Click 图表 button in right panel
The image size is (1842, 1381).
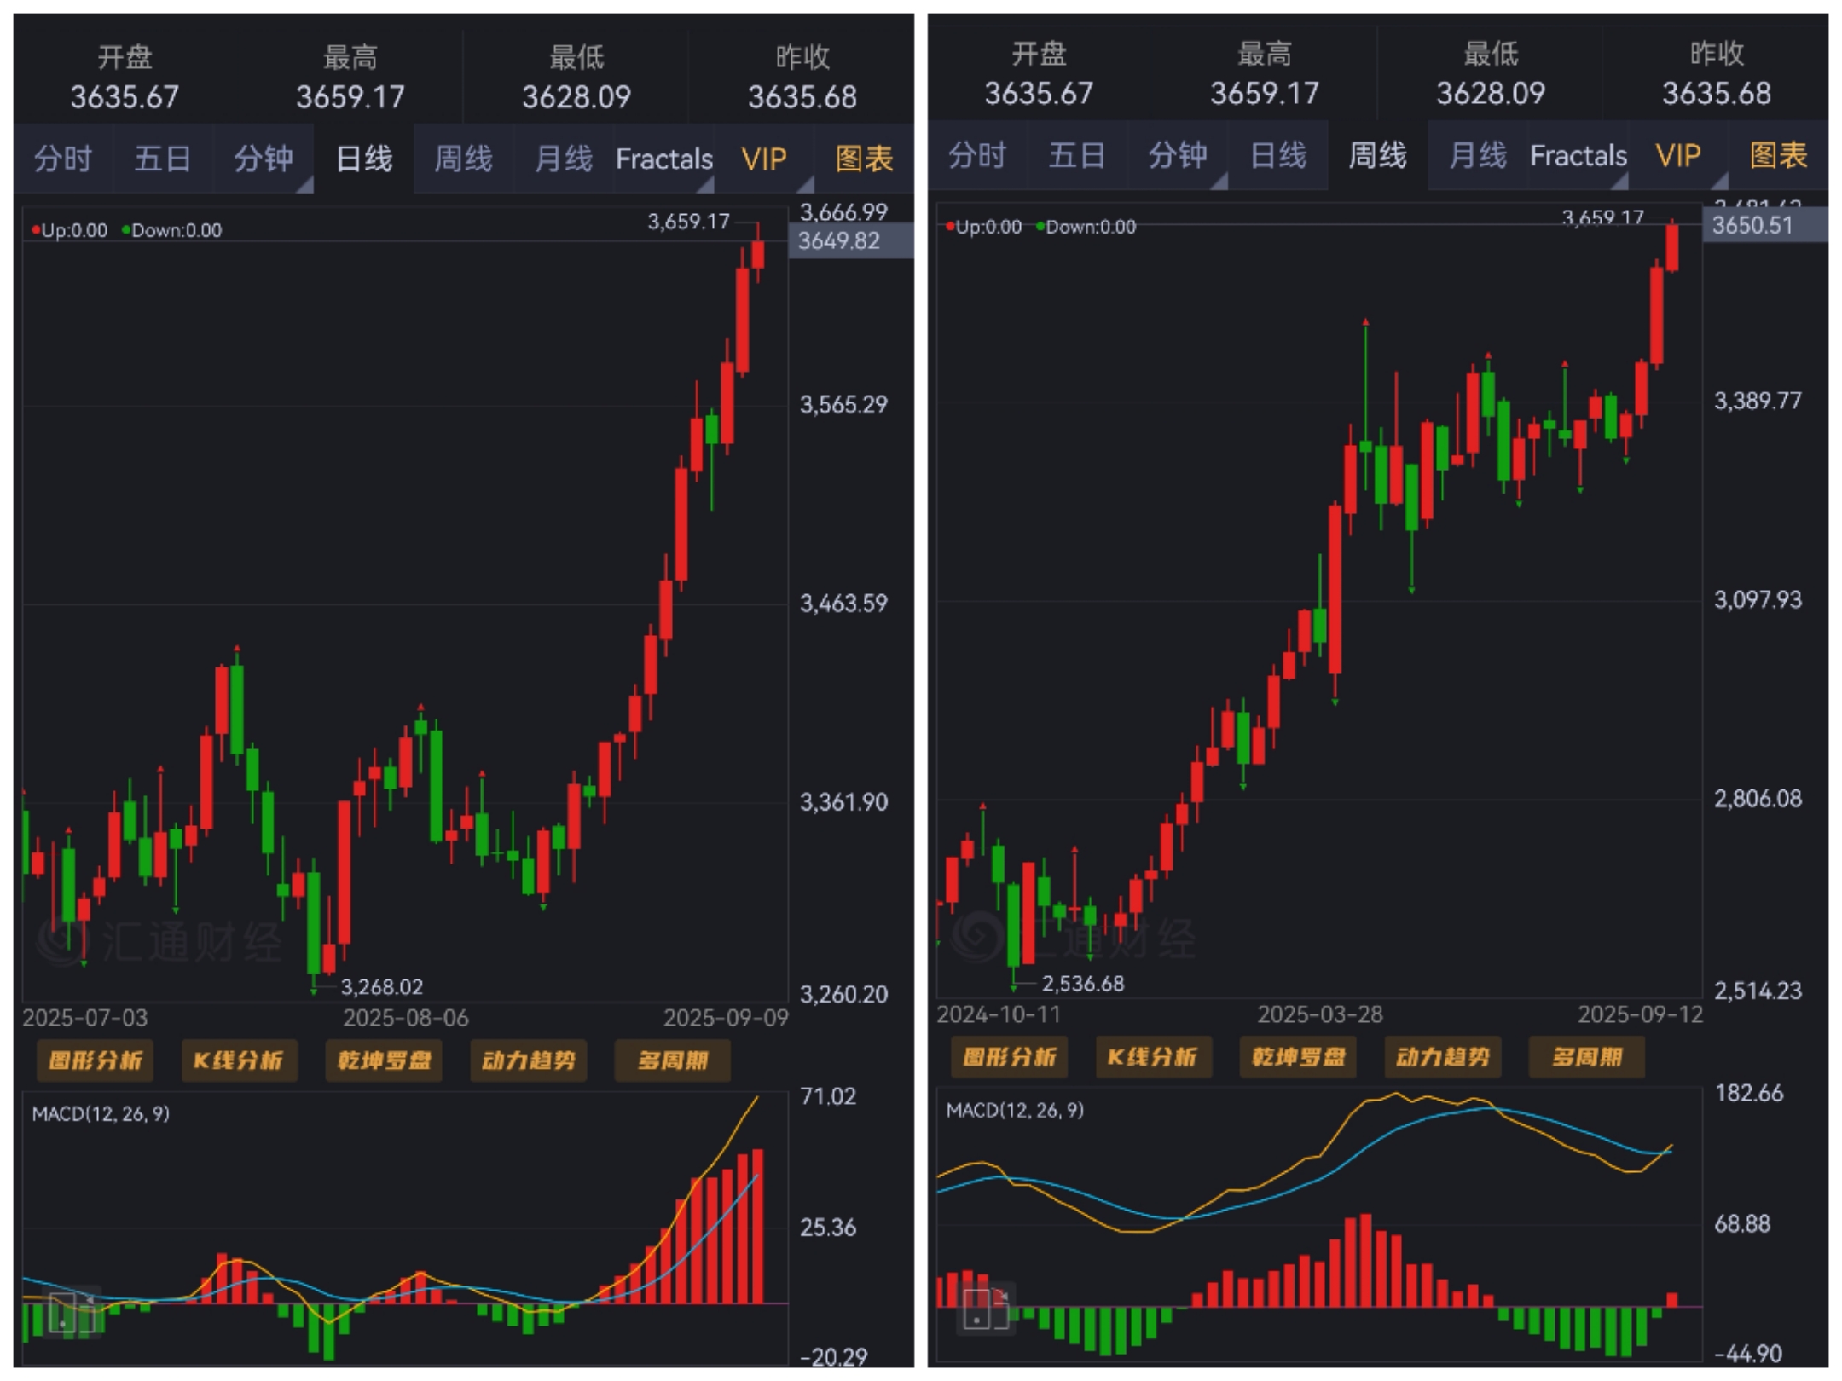point(1778,156)
